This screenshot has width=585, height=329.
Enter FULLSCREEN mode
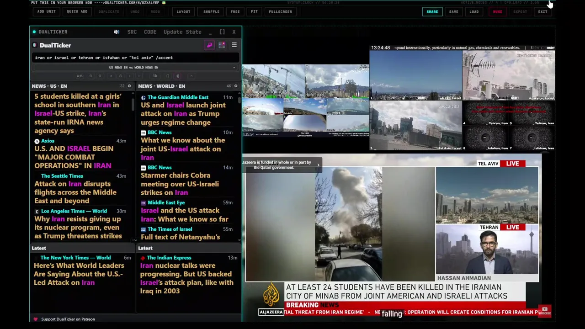280,11
